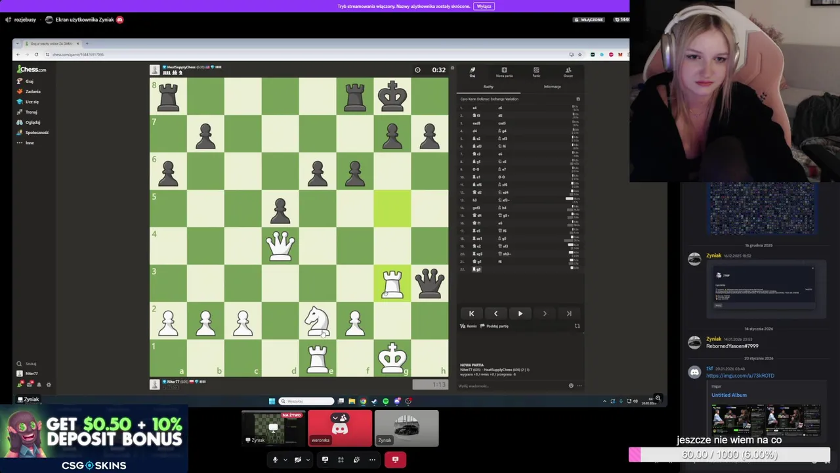Click the white rook on g3
Screen dimensions: 840x473
click(x=392, y=283)
